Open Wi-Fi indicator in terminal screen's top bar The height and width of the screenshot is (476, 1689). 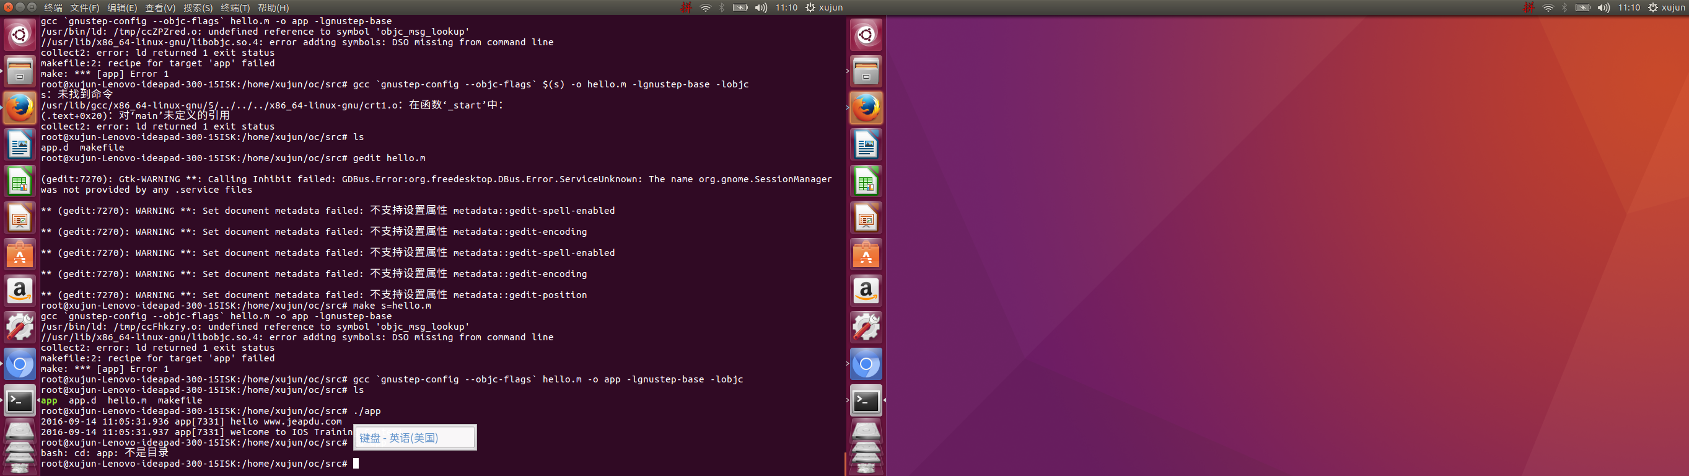point(706,8)
